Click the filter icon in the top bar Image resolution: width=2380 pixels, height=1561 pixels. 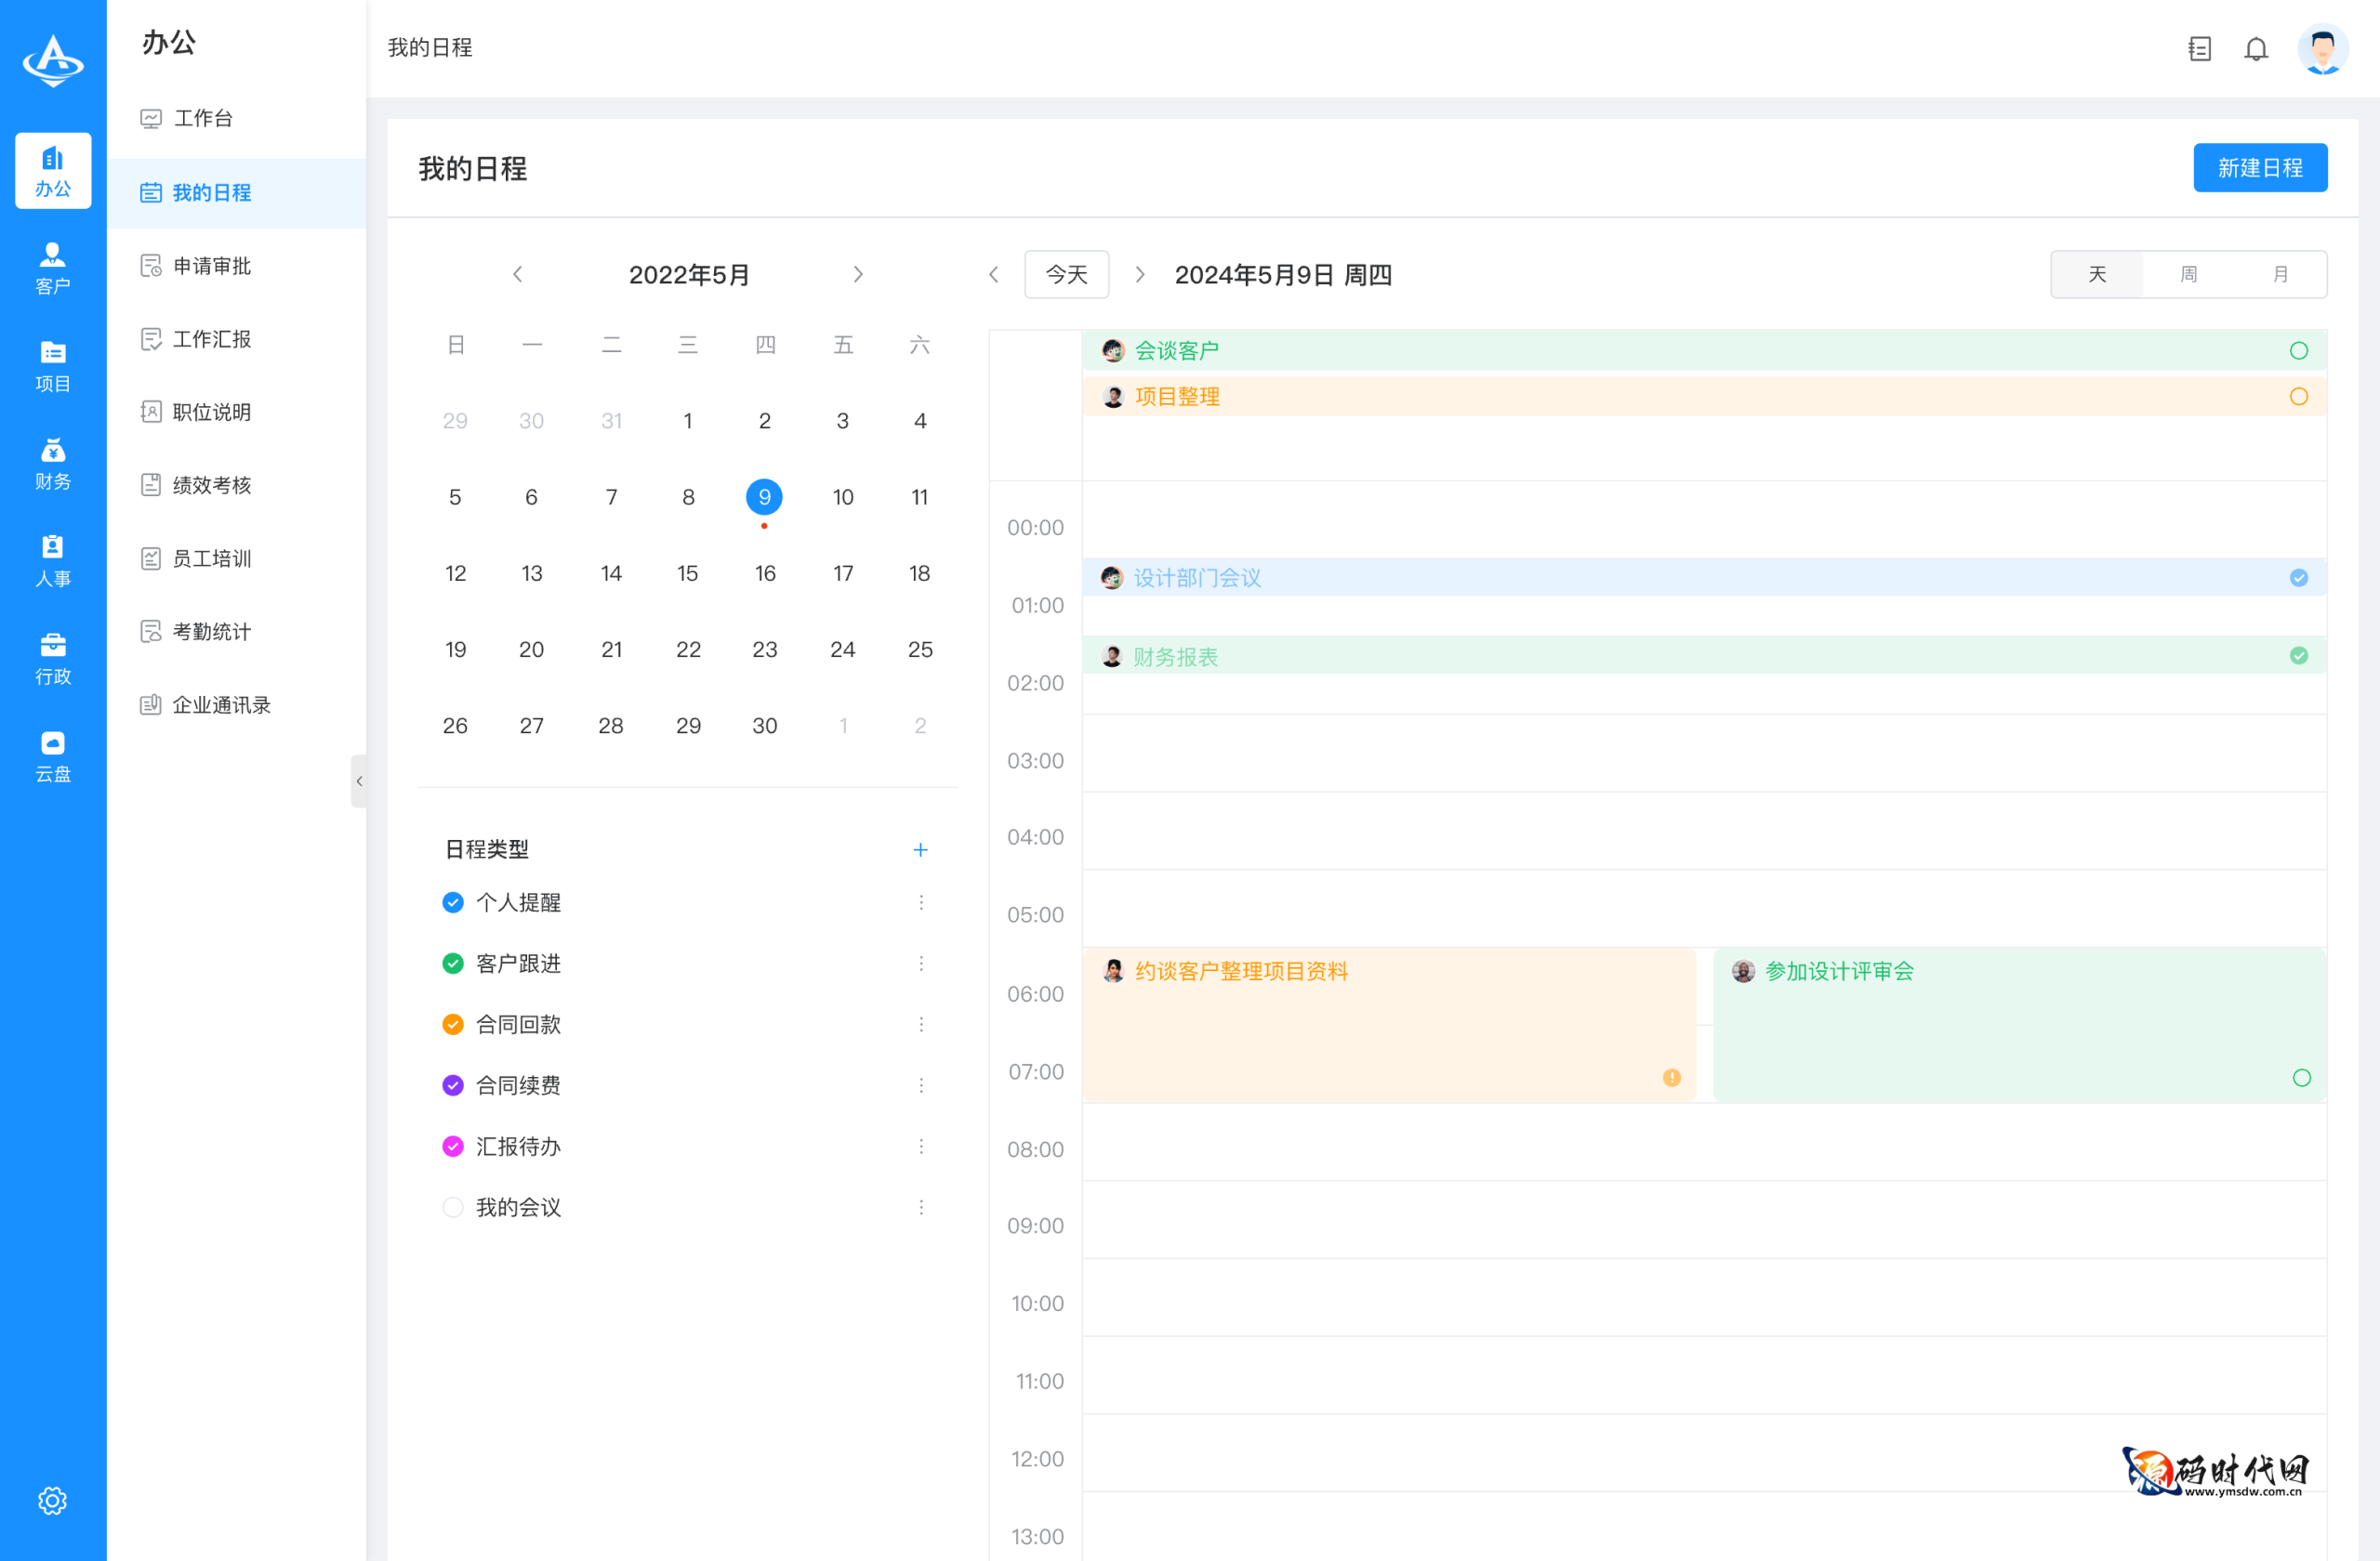pyautogui.click(x=2199, y=48)
